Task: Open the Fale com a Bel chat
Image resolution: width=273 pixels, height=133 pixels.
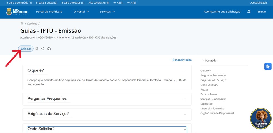Action: coord(261,119)
